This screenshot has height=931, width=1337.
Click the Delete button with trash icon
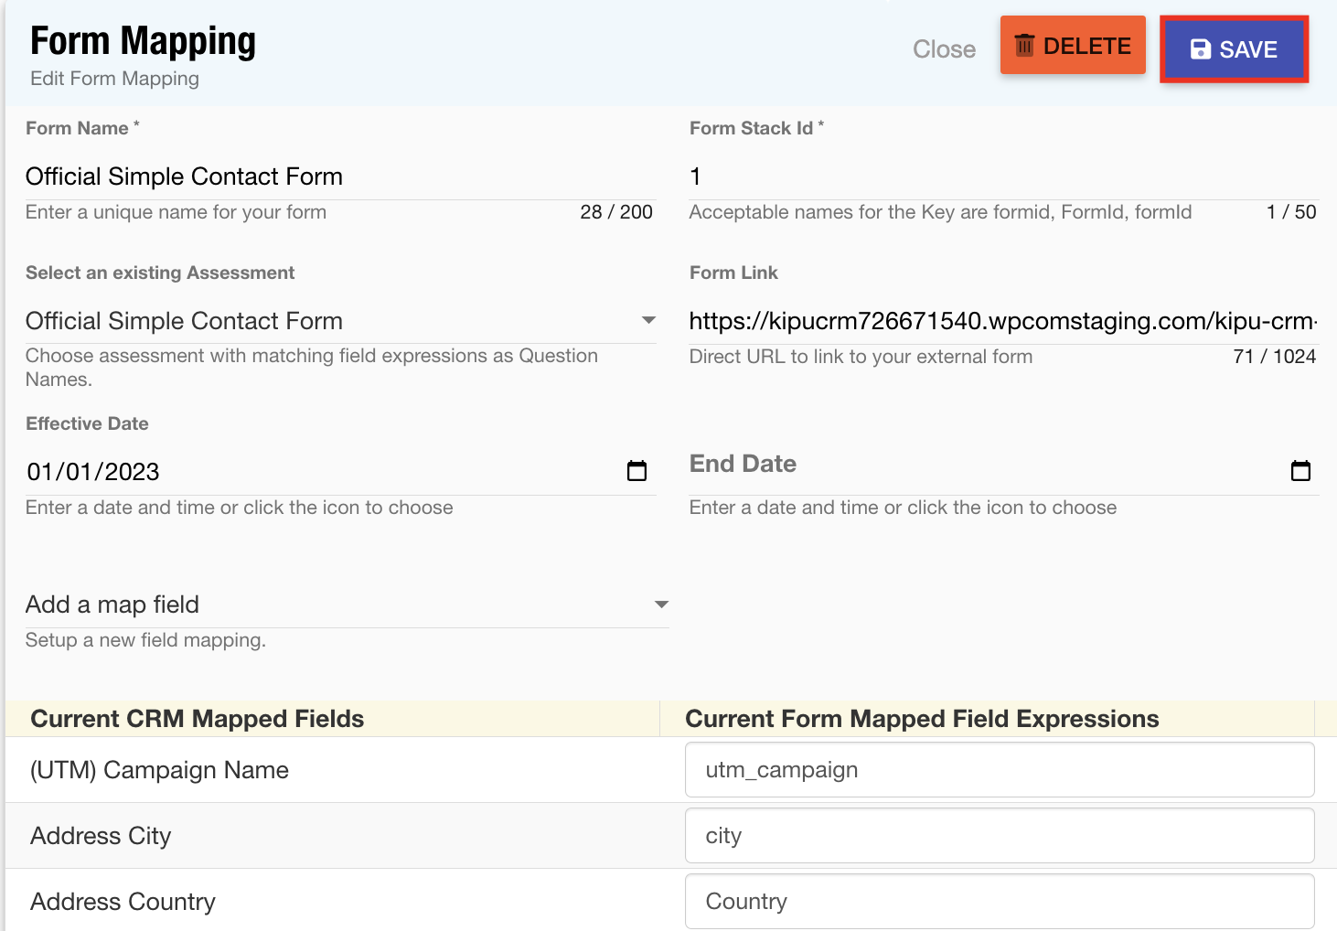[1073, 46]
